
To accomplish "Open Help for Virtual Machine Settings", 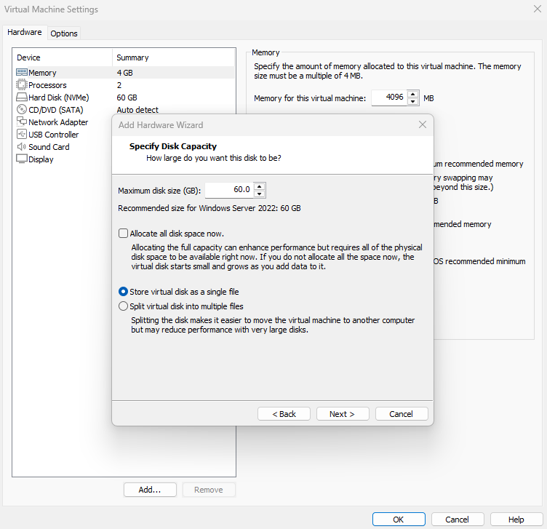I will (516, 520).
